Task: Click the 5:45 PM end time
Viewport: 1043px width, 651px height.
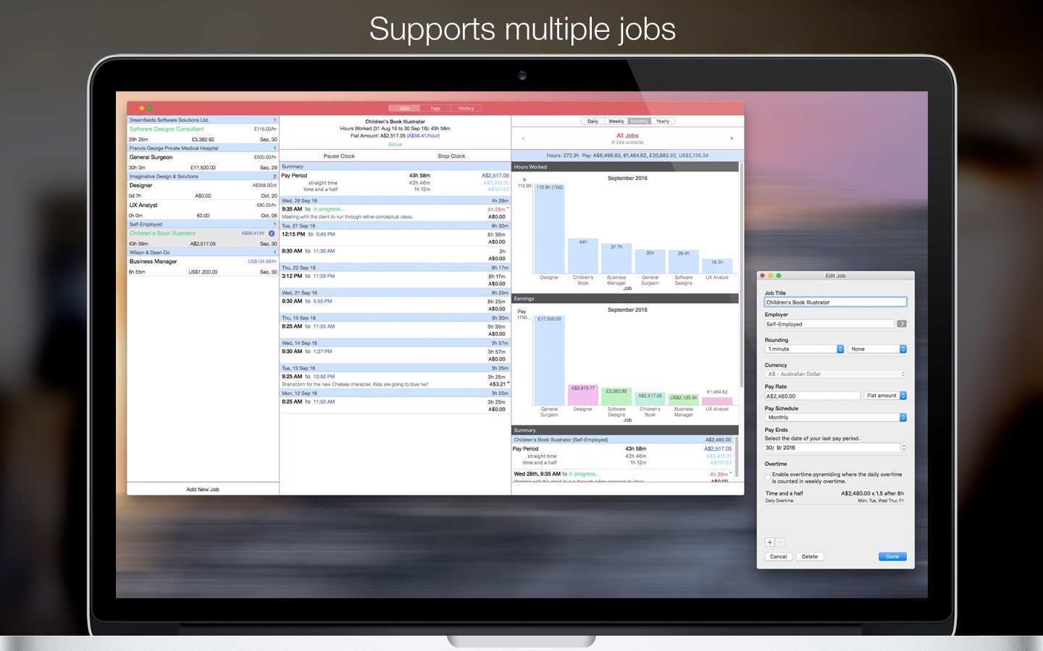Action: tap(326, 234)
